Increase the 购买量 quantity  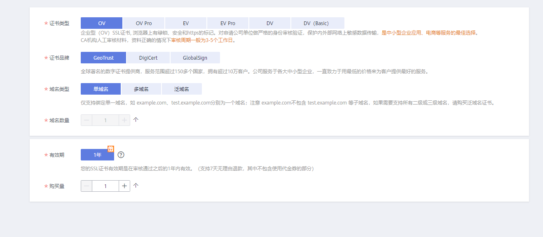tap(124, 186)
